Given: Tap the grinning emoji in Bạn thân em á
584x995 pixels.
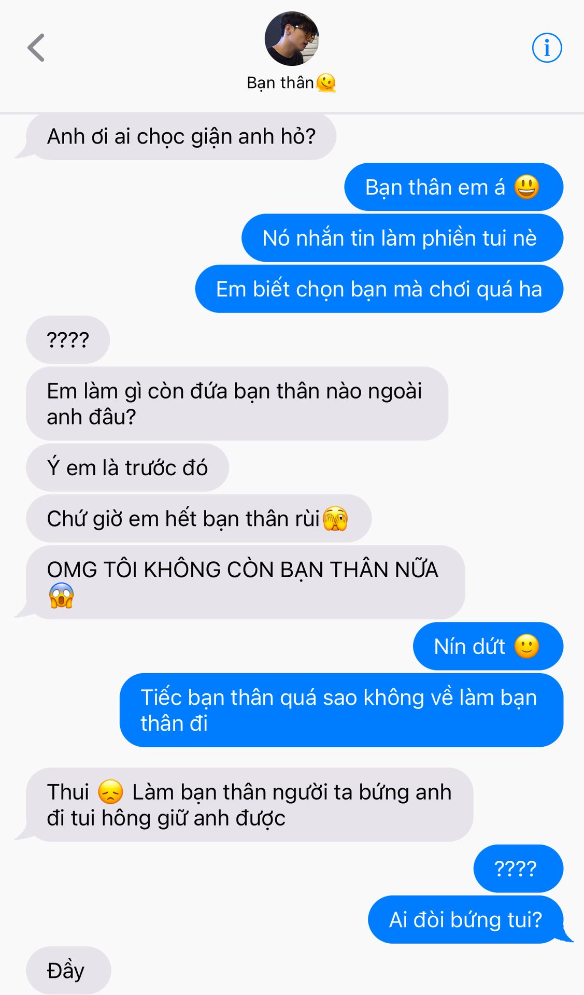Looking at the screenshot, I should (526, 187).
